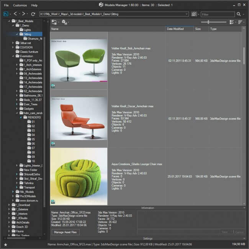Select the Lights folder icon in the tree

[21, 30]
